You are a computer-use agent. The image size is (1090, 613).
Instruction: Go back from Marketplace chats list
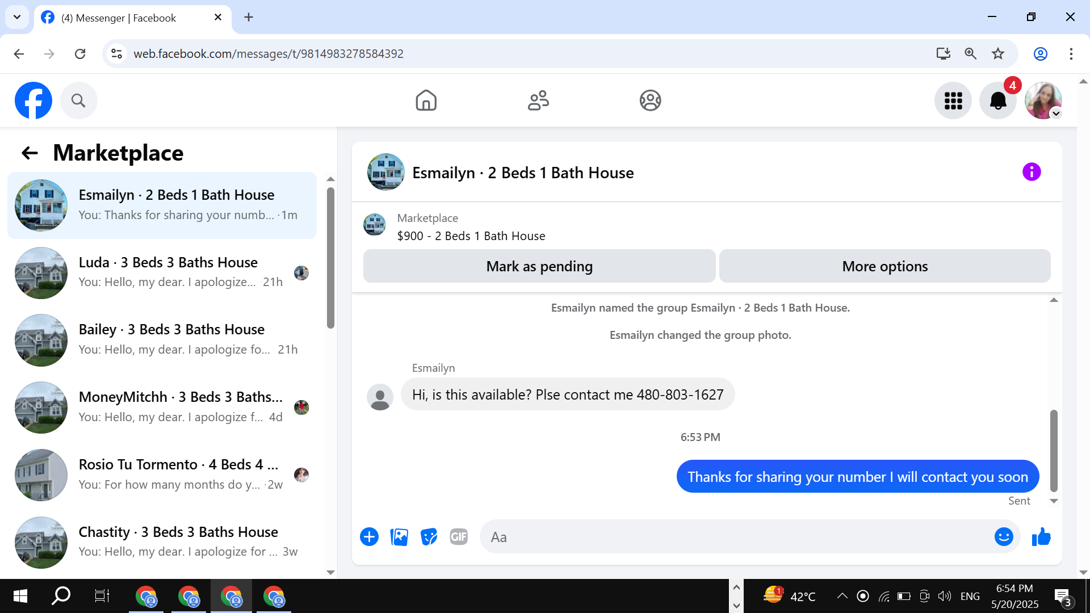tap(30, 153)
